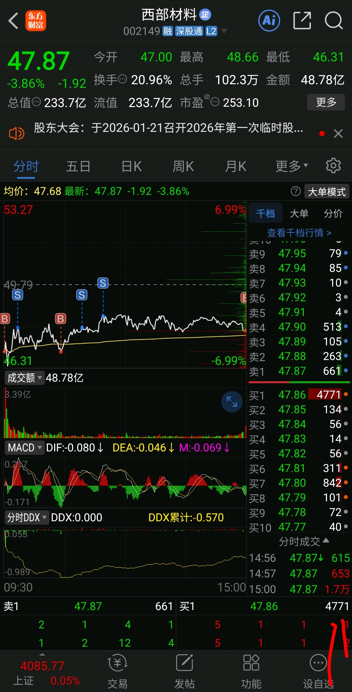Viewport: 352px width, 692px height.
Task: Tap the 买7 row at 47.80
Action: click(x=299, y=483)
